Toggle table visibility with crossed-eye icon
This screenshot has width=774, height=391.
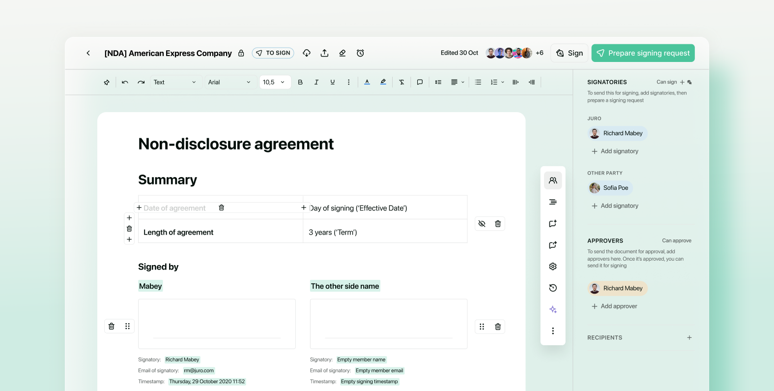482,224
